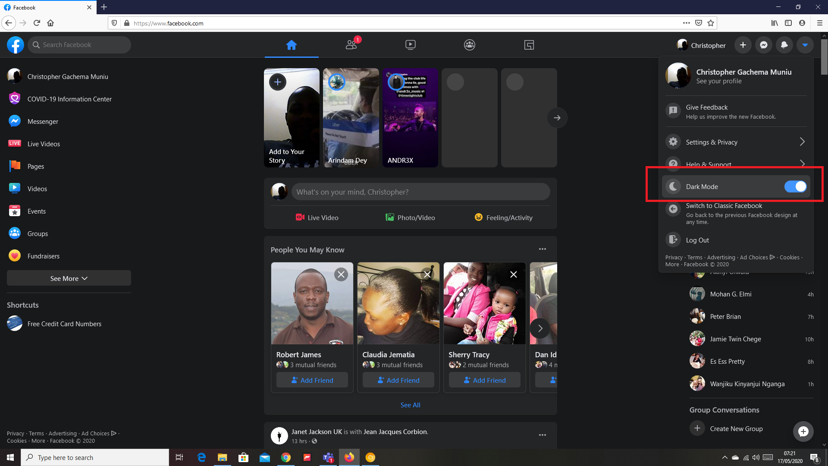
Task: Open the Janet Jackson UK page link
Action: pos(317,431)
